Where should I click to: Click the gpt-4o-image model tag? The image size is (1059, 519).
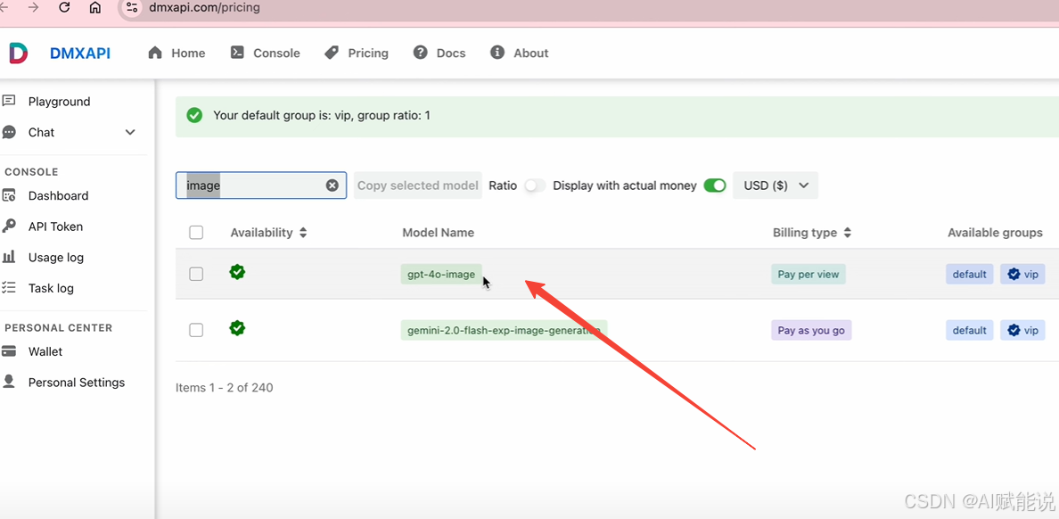point(441,274)
